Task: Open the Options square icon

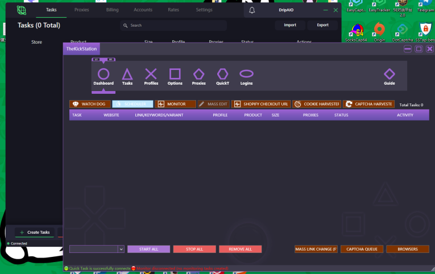Action: pos(175,74)
